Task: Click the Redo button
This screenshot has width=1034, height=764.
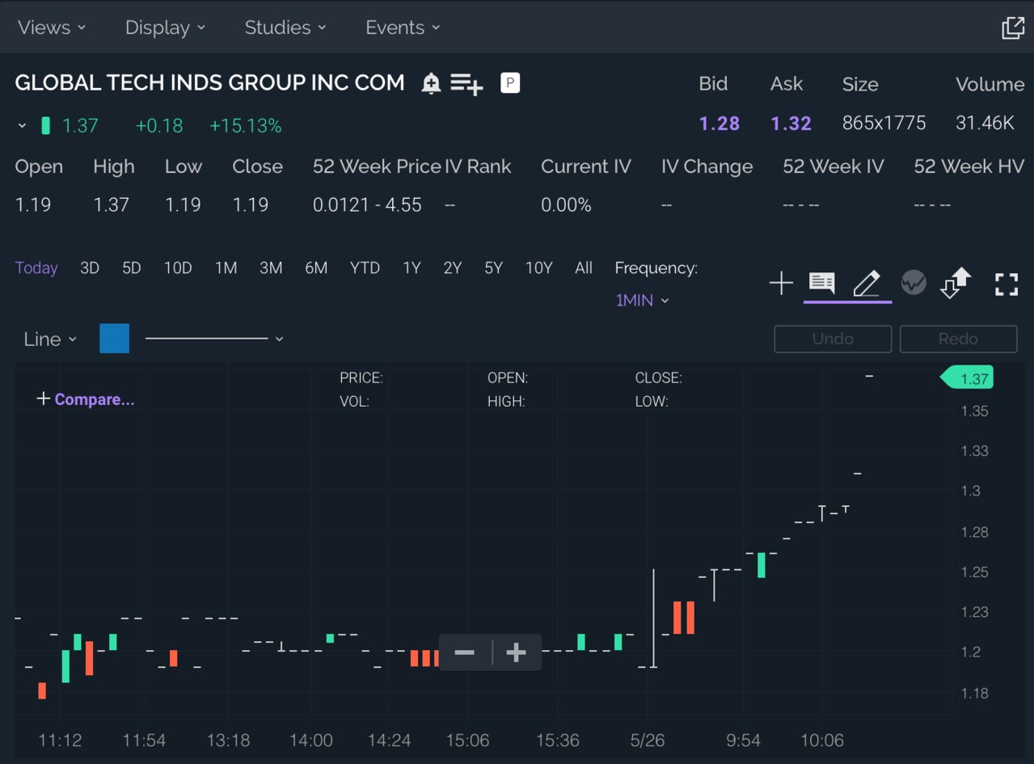Action: point(958,339)
